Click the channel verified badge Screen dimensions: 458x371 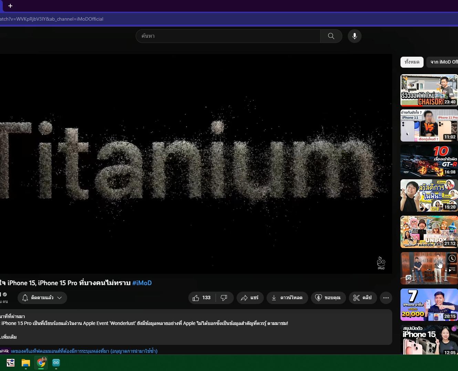pyautogui.click(x=5, y=294)
